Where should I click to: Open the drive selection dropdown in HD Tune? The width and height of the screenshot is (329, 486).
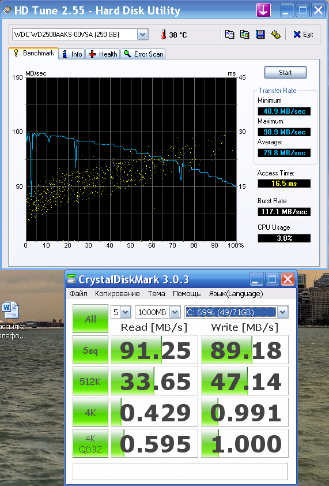pyautogui.click(x=143, y=35)
